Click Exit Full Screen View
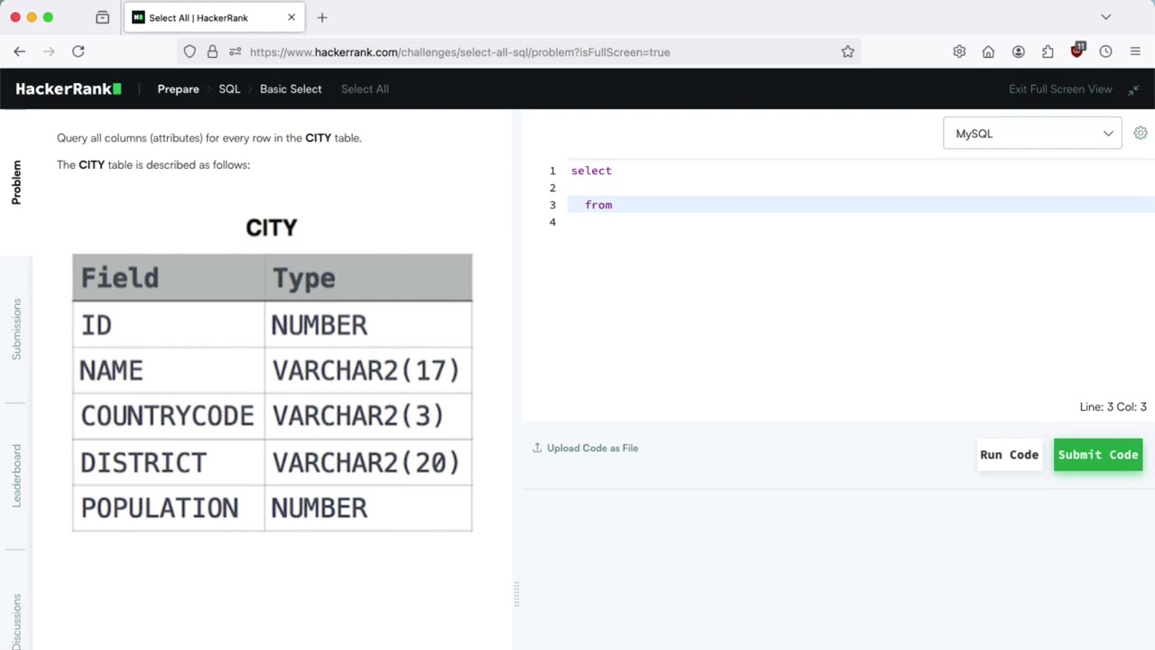 coord(1060,88)
